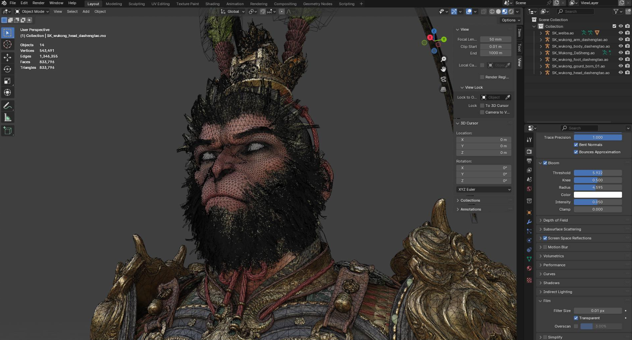Image resolution: width=632 pixels, height=340 pixels.
Task: Activate the 3D Cursor tool
Action: [x=7, y=44]
